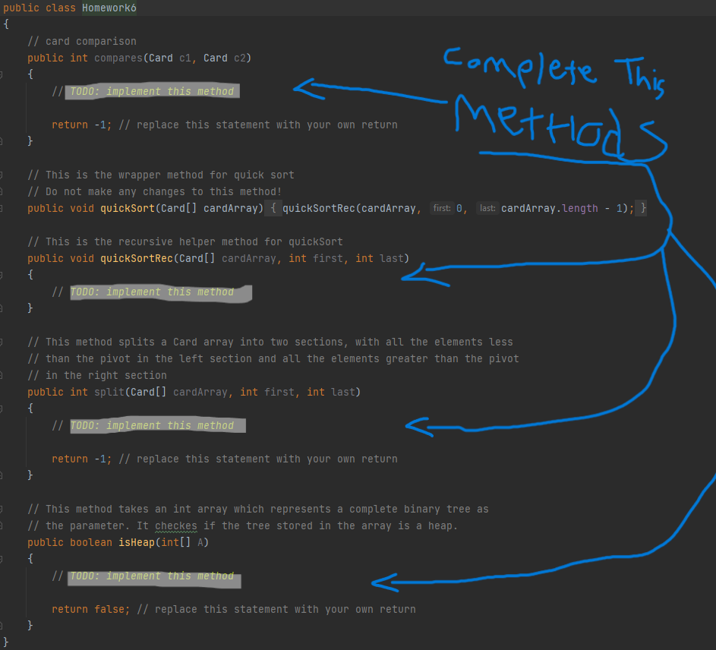Click the TODO highlight inside quickSortRec

tap(160, 292)
